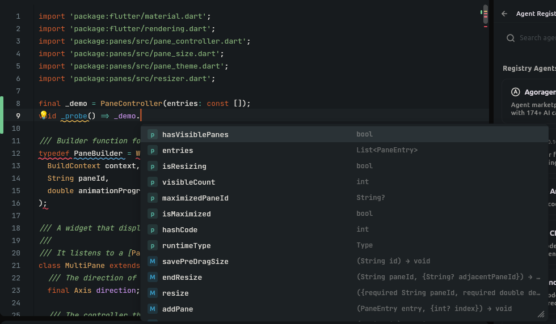This screenshot has width=556, height=324.
Task: Click PaneController on line 8
Action: point(131,104)
